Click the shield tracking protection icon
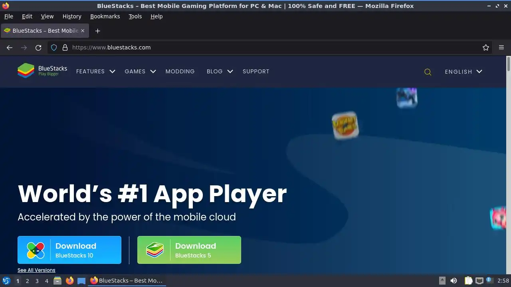 click(x=54, y=47)
